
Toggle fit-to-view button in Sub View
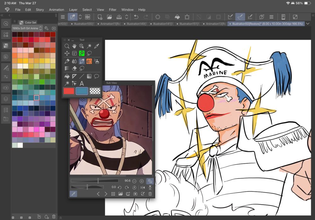point(150,181)
